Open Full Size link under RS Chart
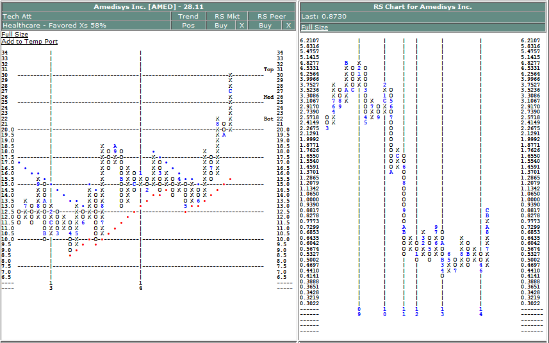 [315, 28]
